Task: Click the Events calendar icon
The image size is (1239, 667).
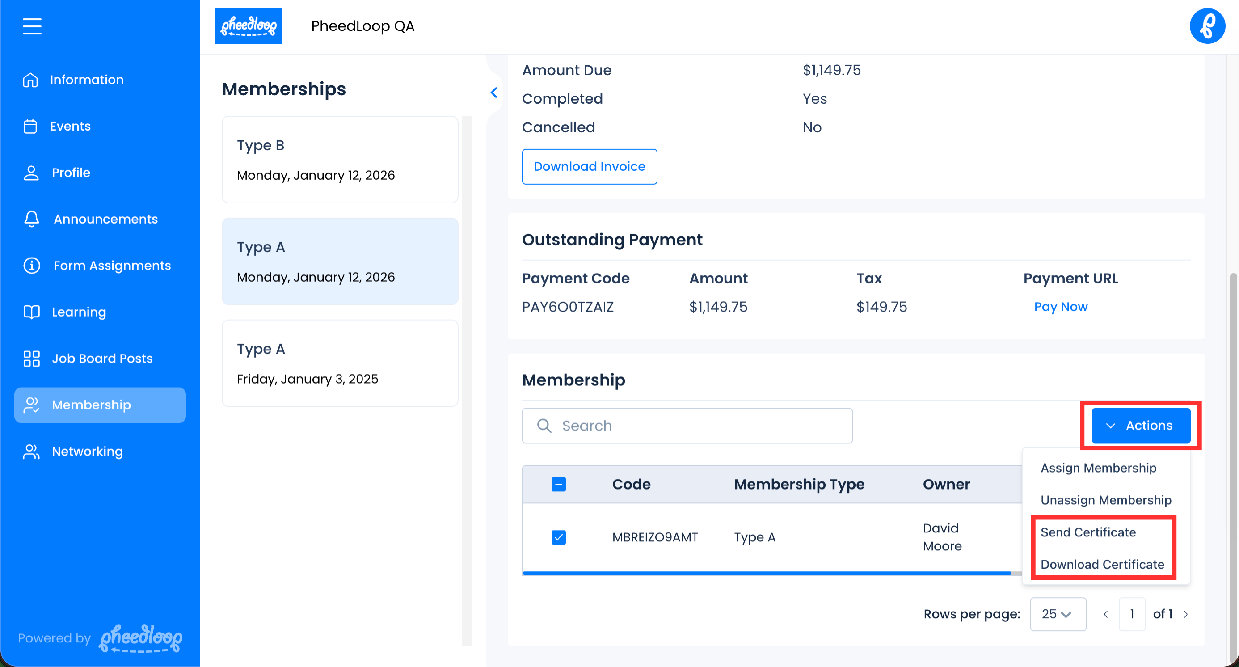Action: pos(30,127)
